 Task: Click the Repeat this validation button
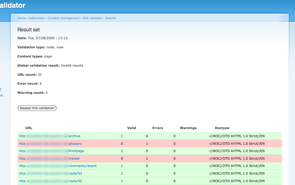(37, 108)
